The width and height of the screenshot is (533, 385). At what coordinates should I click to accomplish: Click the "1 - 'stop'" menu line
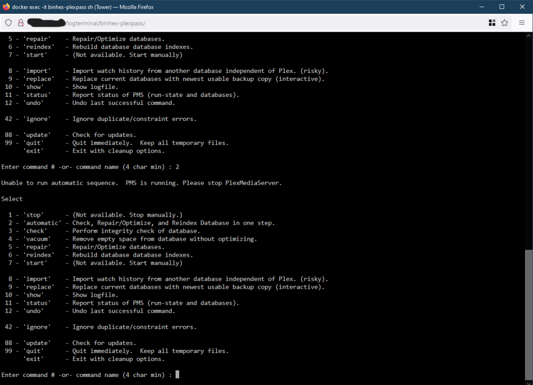(95, 215)
